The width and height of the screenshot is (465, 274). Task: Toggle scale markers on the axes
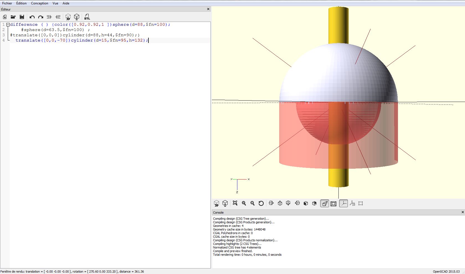click(352, 203)
